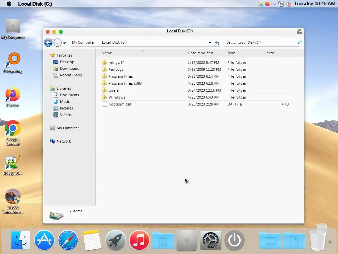Select Local Disk (C:) in the breadcrumb
Viewport: 338px width, 254px height.
(x=114, y=42)
